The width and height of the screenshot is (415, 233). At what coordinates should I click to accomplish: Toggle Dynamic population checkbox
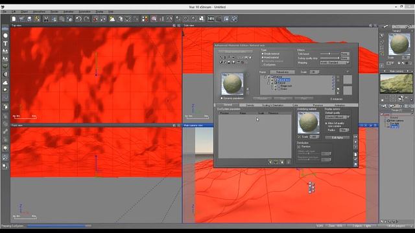[222, 98]
